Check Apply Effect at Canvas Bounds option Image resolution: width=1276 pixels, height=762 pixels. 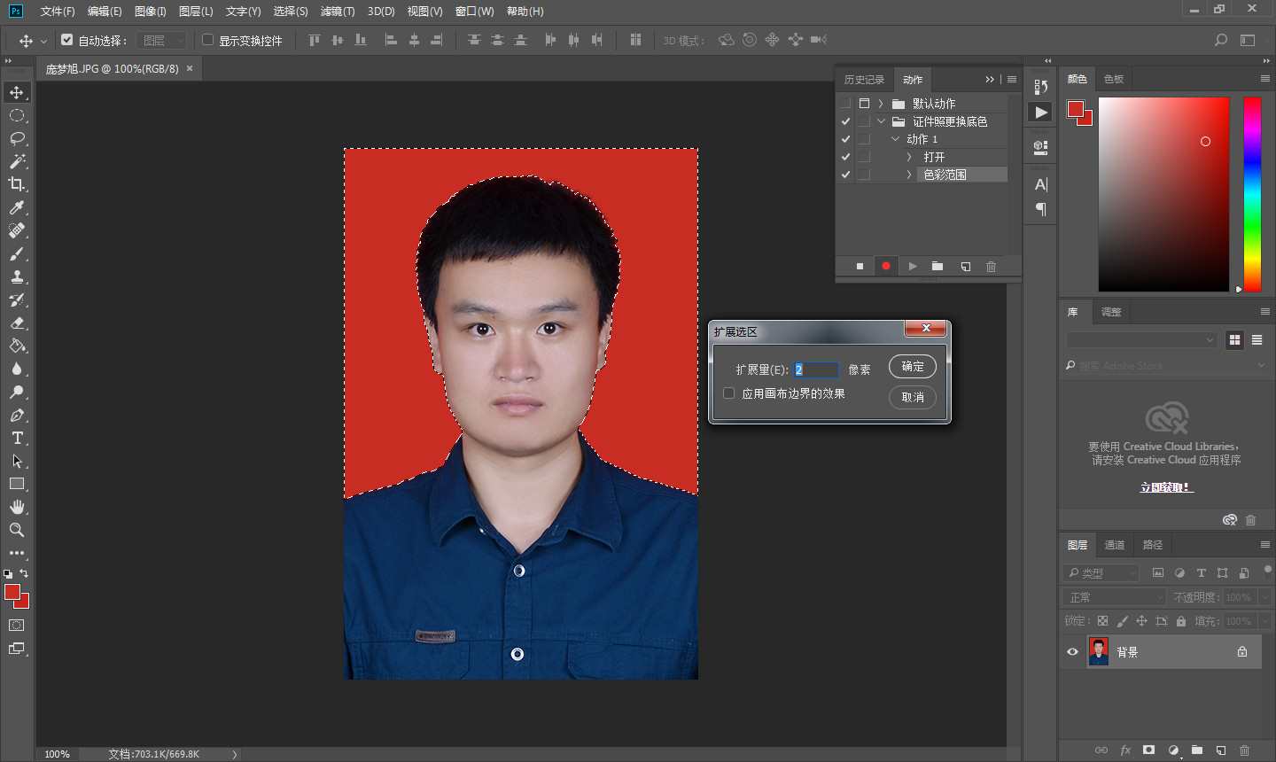point(729,393)
